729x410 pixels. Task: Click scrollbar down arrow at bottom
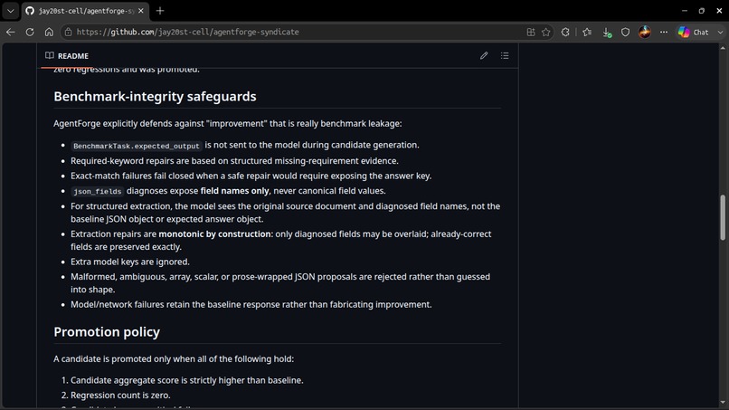coord(723,402)
